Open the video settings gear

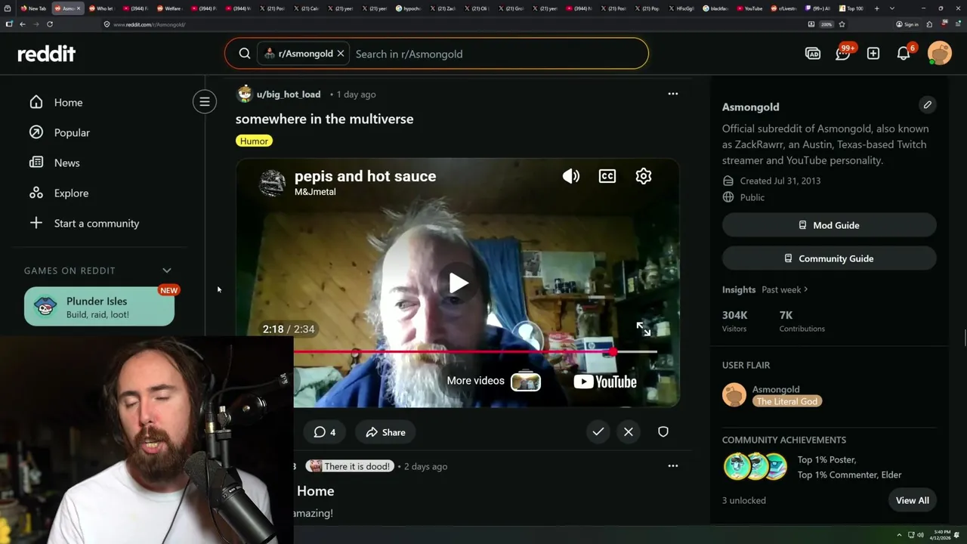coord(644,176)
